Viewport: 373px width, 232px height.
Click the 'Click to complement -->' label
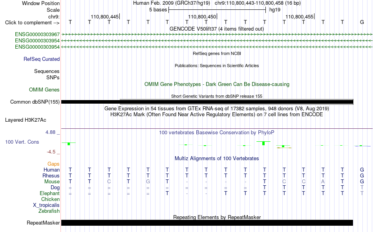point(32,23)
